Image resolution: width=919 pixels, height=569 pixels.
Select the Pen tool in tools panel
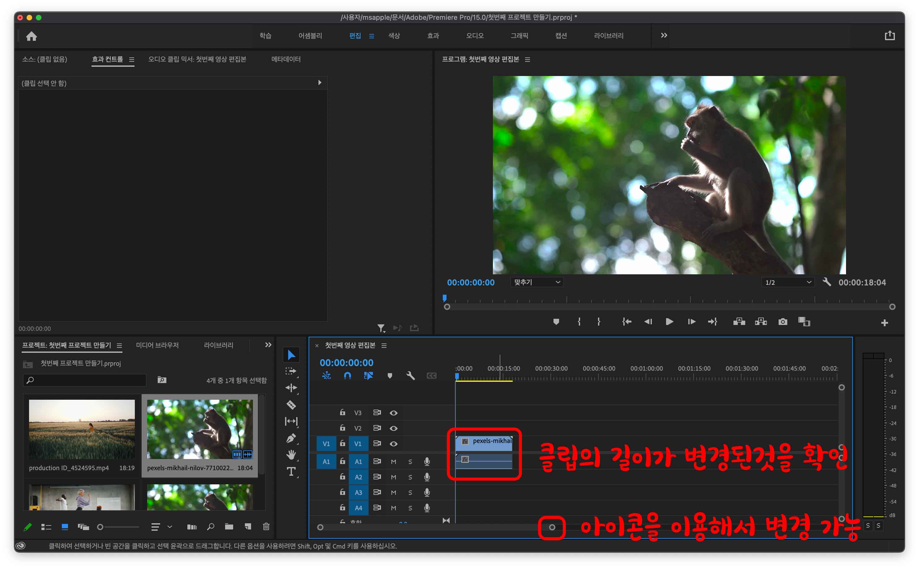(291, 438)
